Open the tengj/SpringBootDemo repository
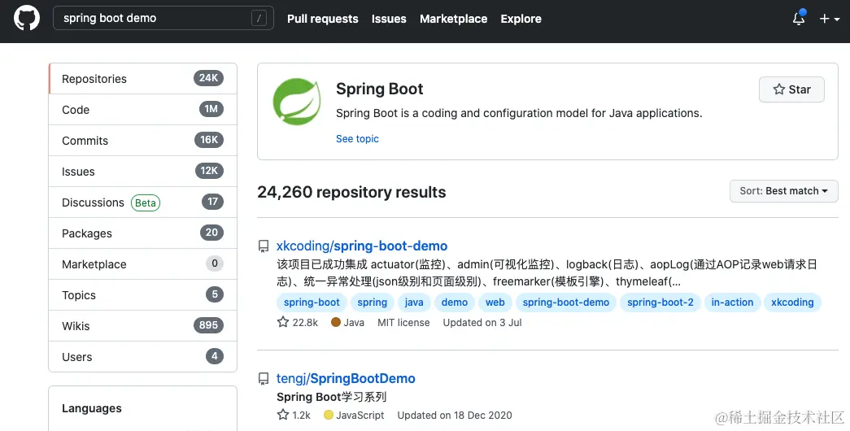 pyautogui.click(x=346, y=378)
